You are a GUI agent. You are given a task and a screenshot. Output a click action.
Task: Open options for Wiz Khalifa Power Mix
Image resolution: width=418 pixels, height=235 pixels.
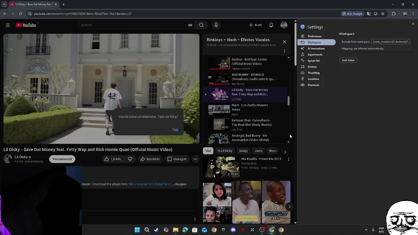point(288,159)
